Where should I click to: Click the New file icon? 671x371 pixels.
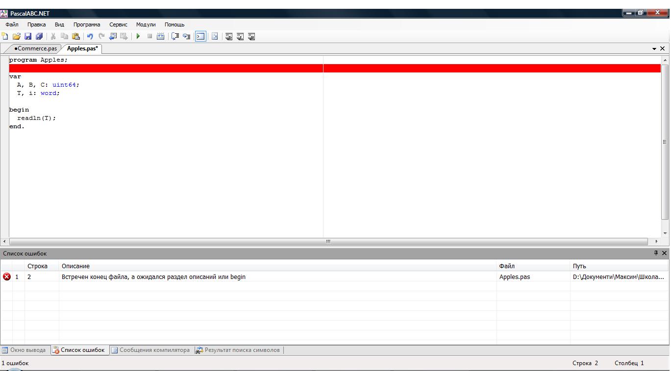coord(5,36)
